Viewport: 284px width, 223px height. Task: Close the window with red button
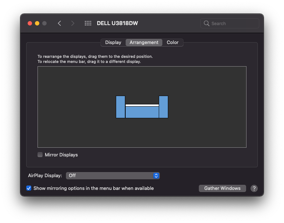(x=30, y=23)
